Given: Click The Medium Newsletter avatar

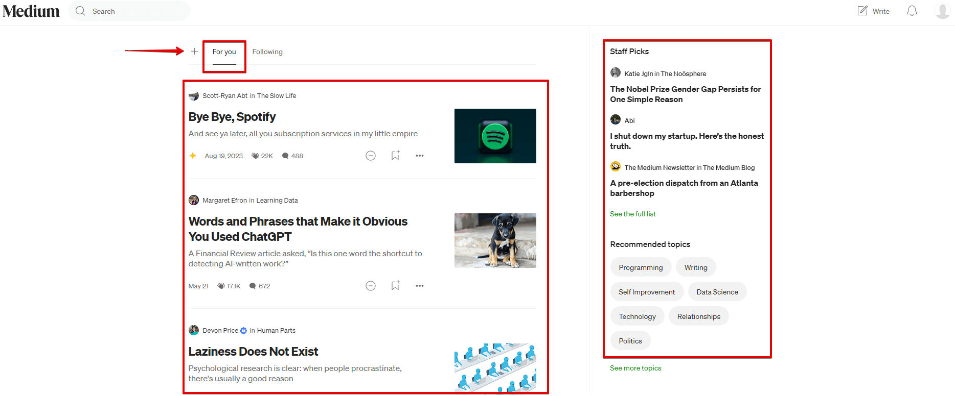Looking at the screenshot, I should click(x=616, y=167).
